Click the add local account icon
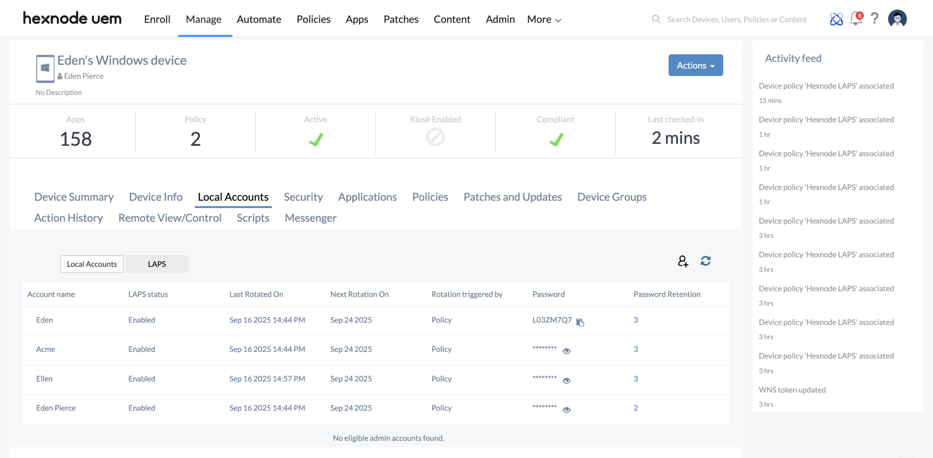The width and height of the screenshot is (933, 458). (683, 261)
